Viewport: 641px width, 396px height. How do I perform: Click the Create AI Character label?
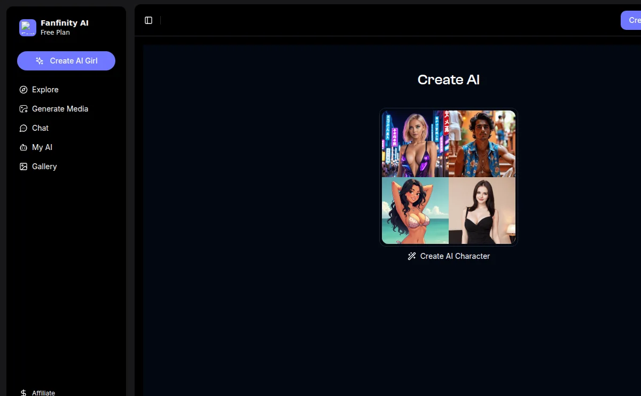[x=455, y=256]
